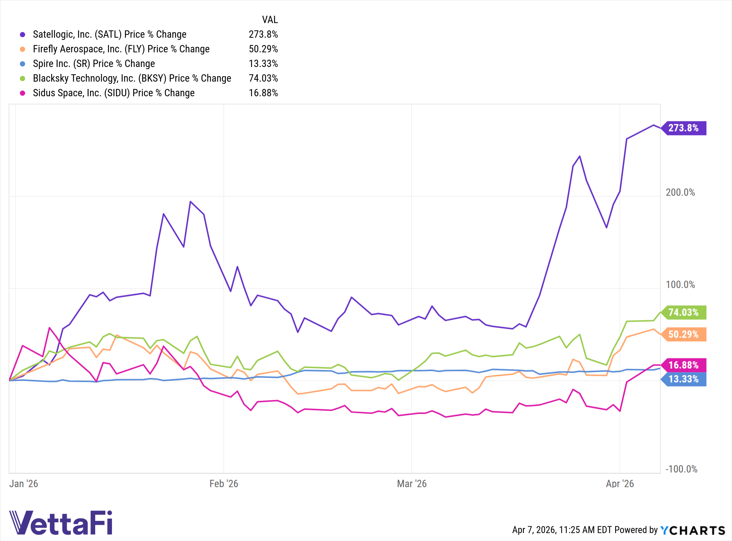
Task: Select the Blacksky Technology (BKSY) legend label
Action: coord(132,78)
